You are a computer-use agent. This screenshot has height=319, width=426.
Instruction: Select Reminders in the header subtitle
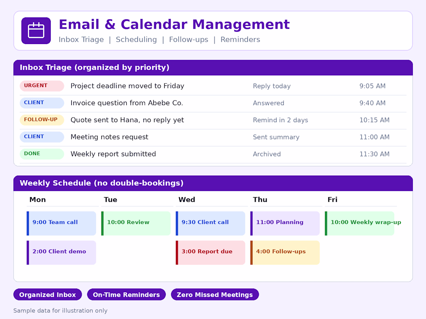240,39
